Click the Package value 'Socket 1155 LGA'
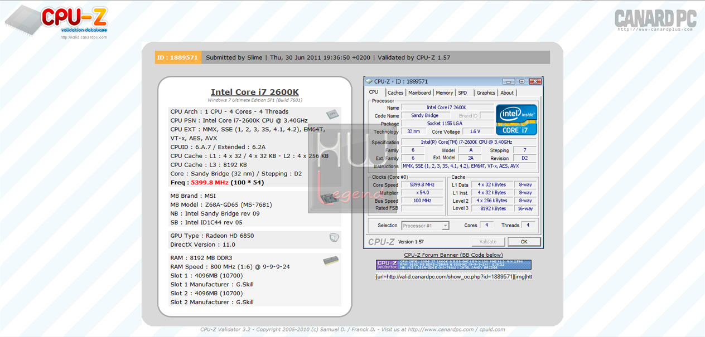This screenshot has width=705, height=337. click(447, 124)
